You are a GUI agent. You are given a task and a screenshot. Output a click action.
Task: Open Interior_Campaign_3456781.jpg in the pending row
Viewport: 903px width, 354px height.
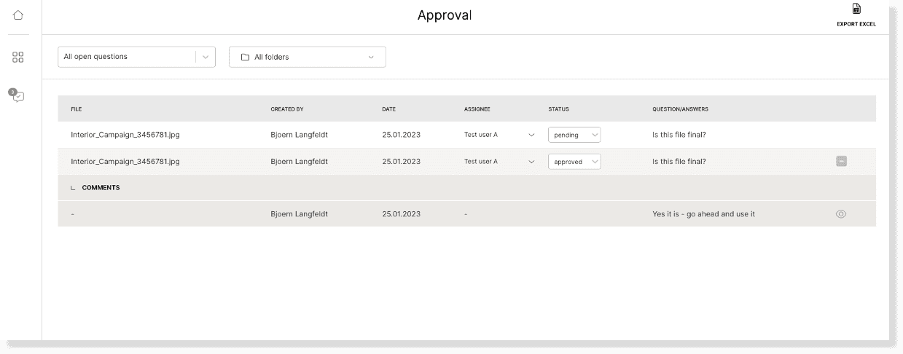(x=125, y=135)
